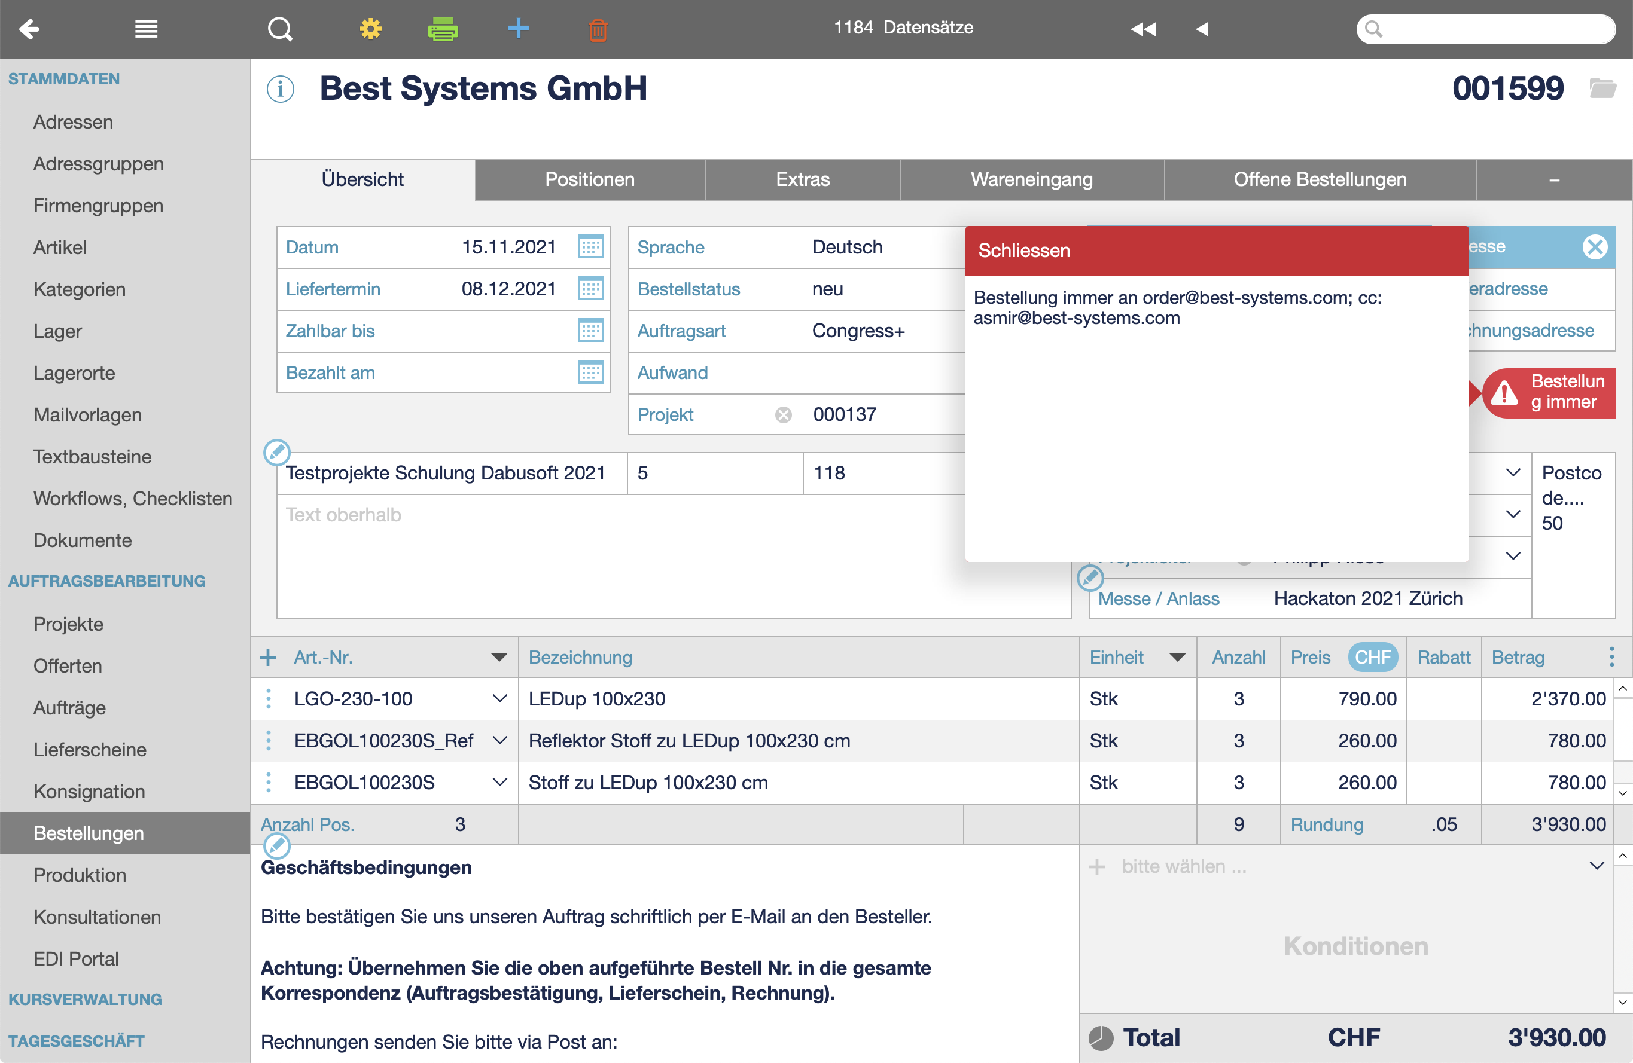Image resolution: width=1633 pixels, height=1063 pixels.
Task: Open Adressen in the sidebar
Action: click(74, 122)
